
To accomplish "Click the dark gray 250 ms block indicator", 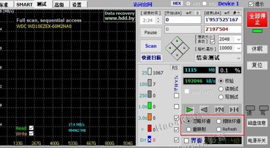I will tap(149, 94).
